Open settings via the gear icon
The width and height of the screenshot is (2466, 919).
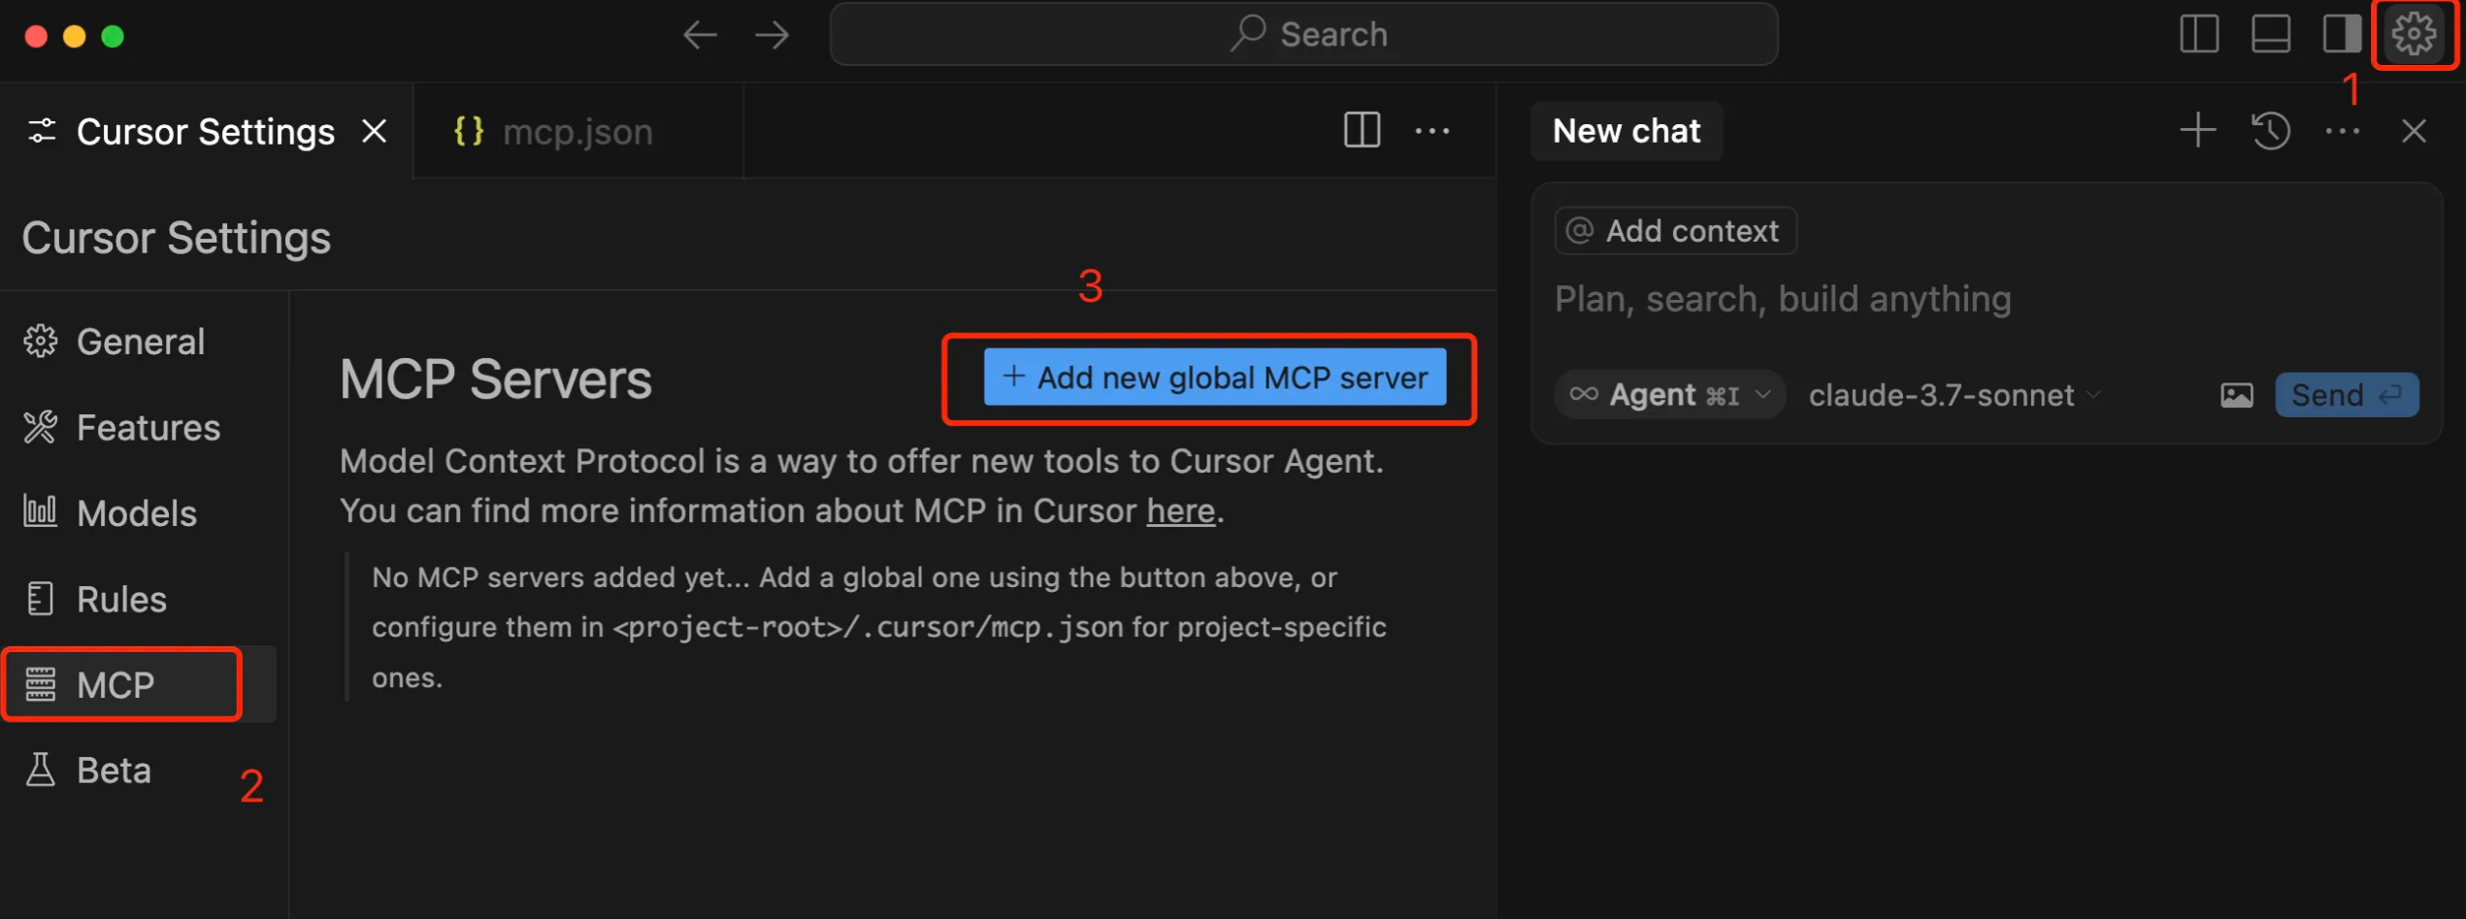click(x=2414, y=35)
